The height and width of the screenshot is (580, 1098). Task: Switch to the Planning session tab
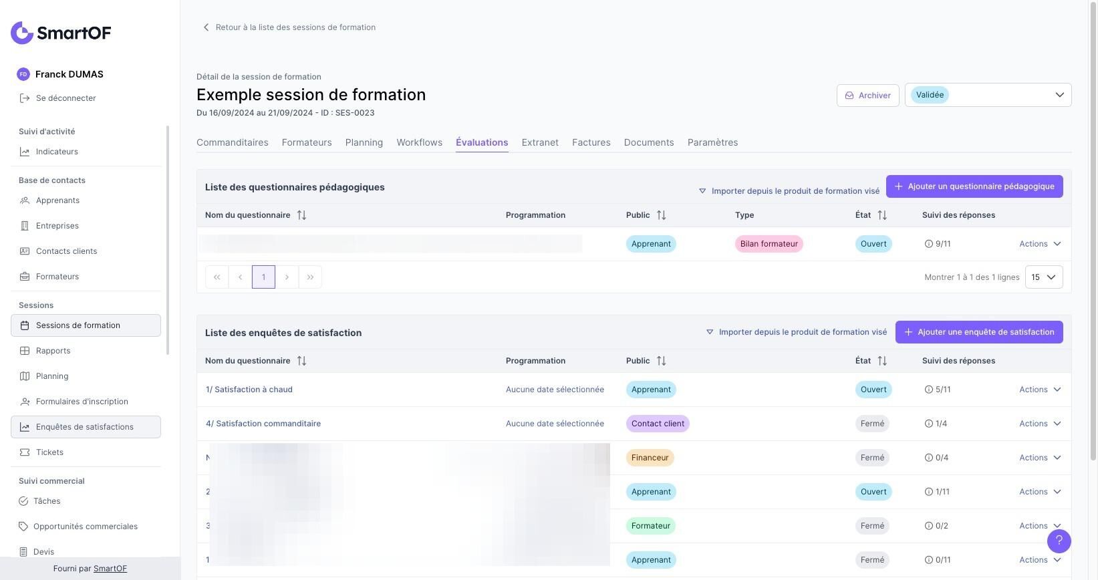point(364,142)
